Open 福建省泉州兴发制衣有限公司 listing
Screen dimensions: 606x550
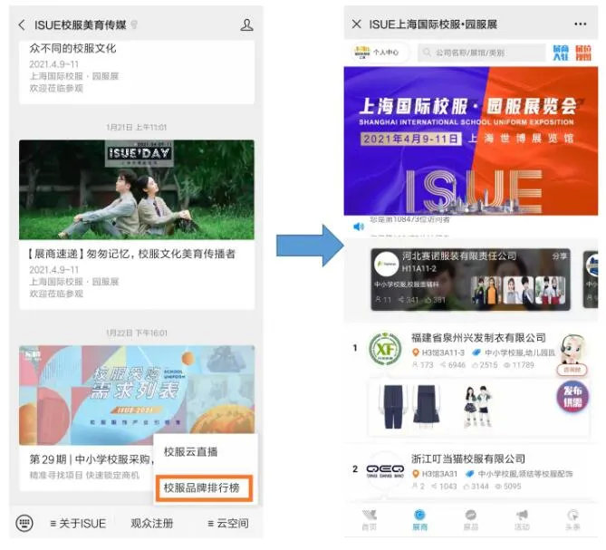pyautogui.click(x=478, y=338)
